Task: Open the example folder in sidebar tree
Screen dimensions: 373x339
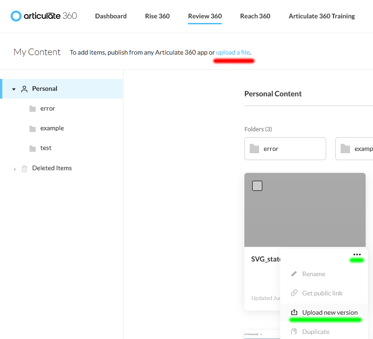Action: coord(52,128)
